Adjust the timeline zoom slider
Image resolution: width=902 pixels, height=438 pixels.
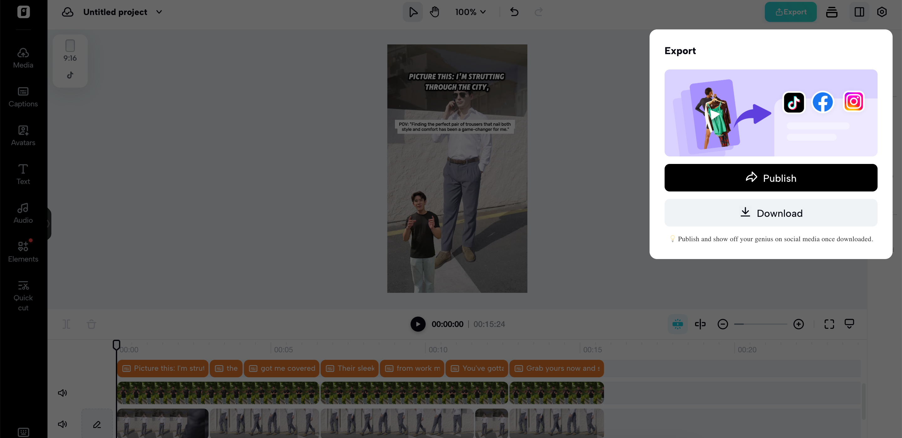point(760,324)
